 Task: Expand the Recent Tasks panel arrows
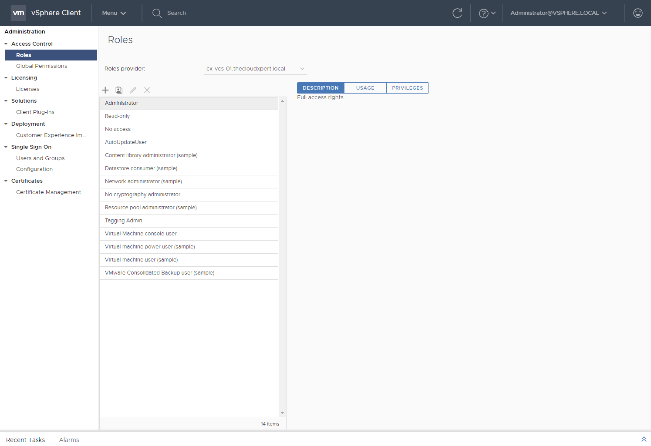644,439
